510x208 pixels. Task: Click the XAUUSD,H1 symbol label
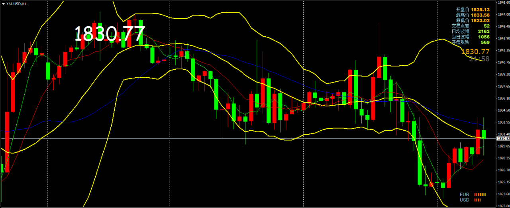[16, 4]
